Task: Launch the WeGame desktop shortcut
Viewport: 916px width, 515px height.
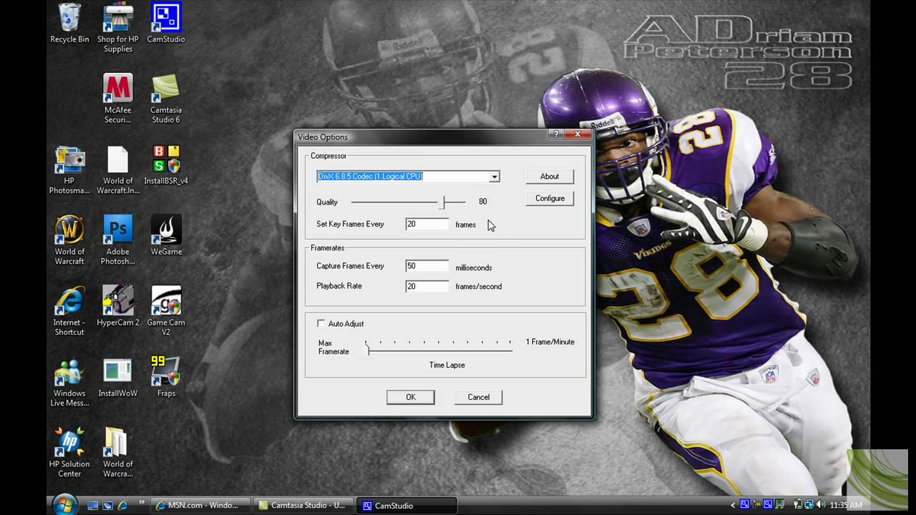Action: (x=166, y=235)
